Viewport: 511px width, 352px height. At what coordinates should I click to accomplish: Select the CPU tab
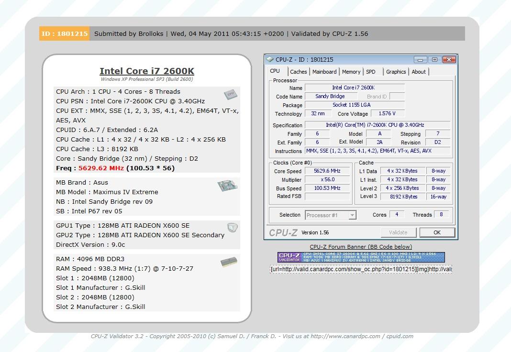[275, 71]
